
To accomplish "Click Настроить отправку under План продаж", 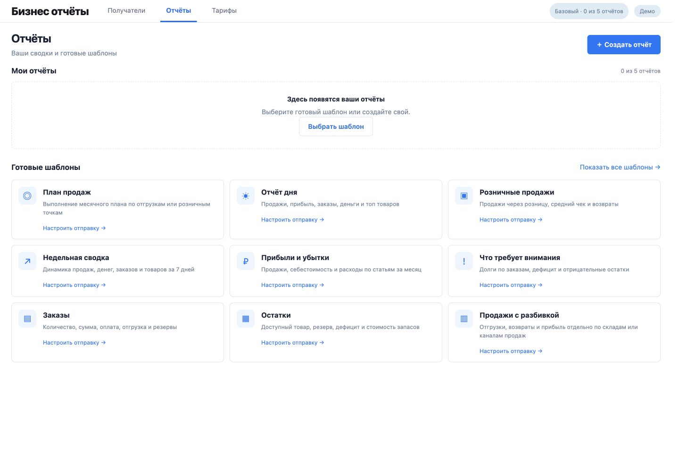I will [74, 228].
